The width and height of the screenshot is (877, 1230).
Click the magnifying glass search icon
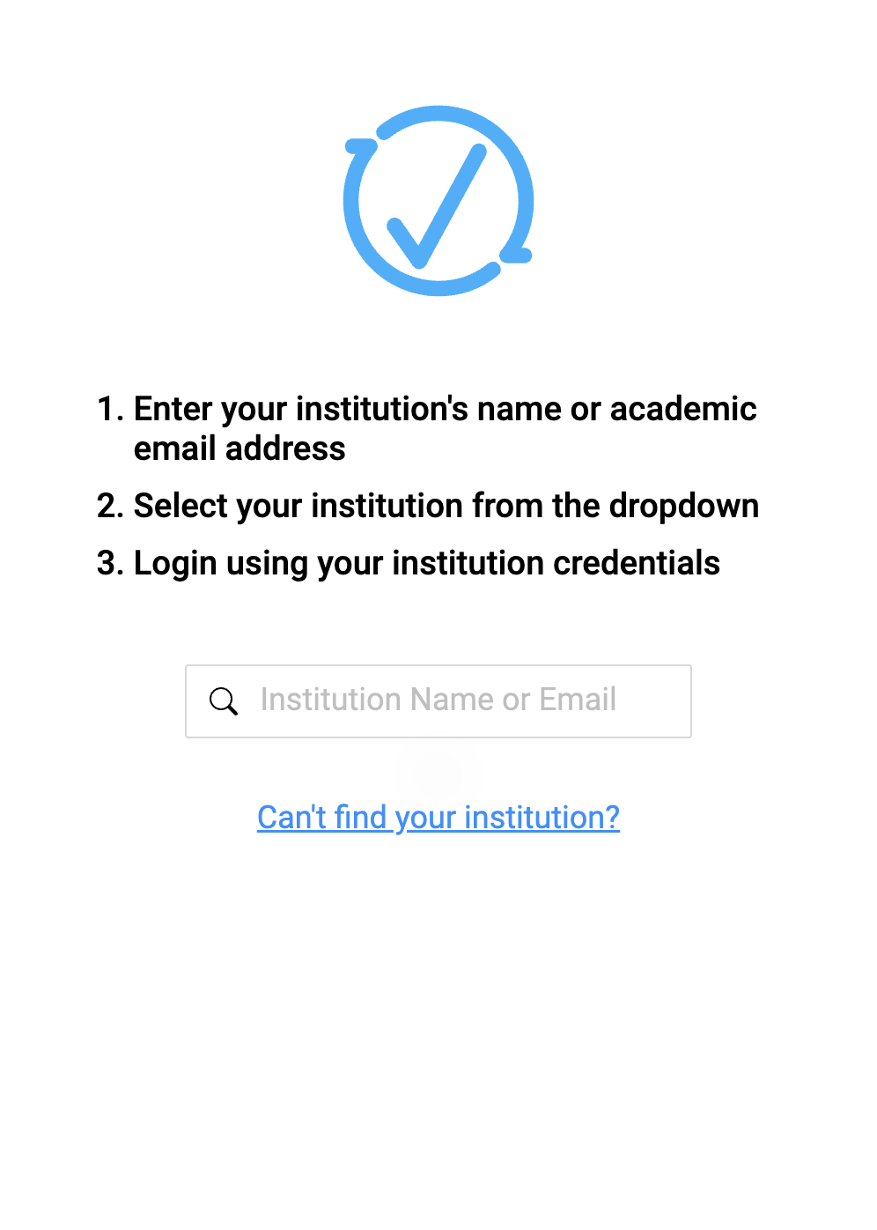point(224,701)
